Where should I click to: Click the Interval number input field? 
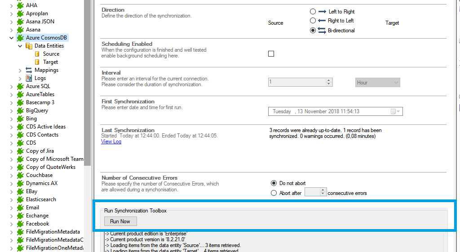(296, 82)
